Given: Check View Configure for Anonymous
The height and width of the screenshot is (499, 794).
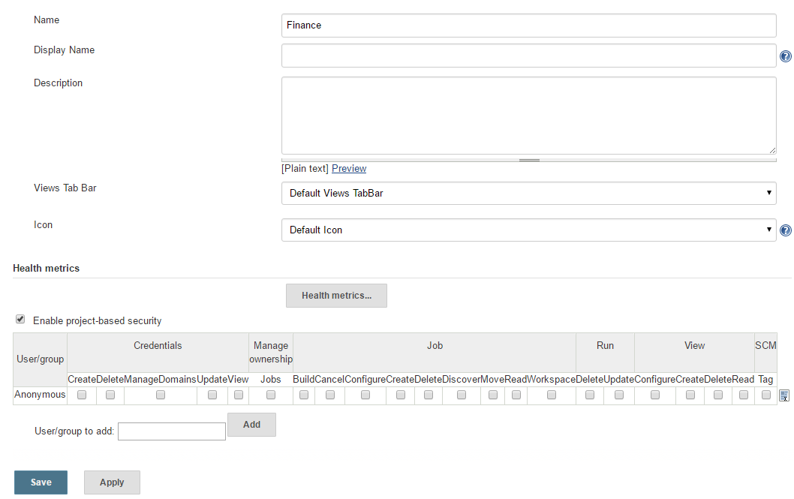Looking at the screenshot, I should coord(654,395).
